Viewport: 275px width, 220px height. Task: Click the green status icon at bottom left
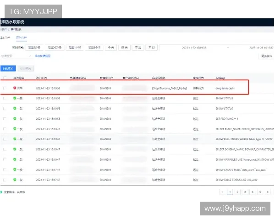[x=2, y=192]
